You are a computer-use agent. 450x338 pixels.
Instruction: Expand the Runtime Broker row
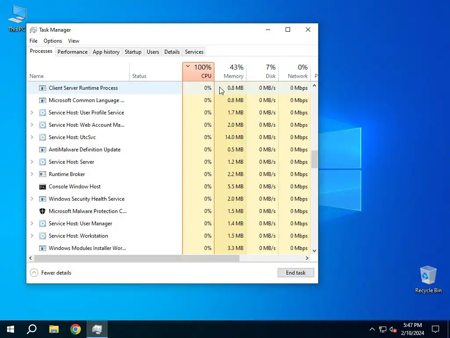32,174
